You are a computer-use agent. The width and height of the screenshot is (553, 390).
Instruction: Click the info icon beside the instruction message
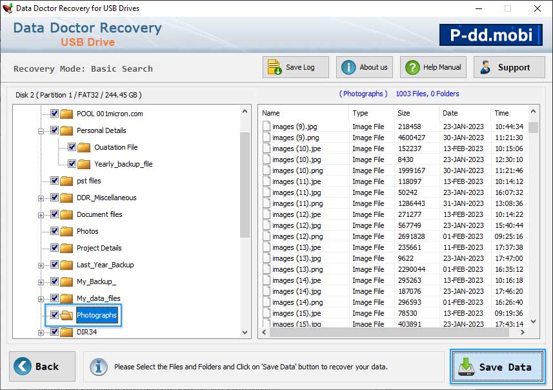click(98, 367)
